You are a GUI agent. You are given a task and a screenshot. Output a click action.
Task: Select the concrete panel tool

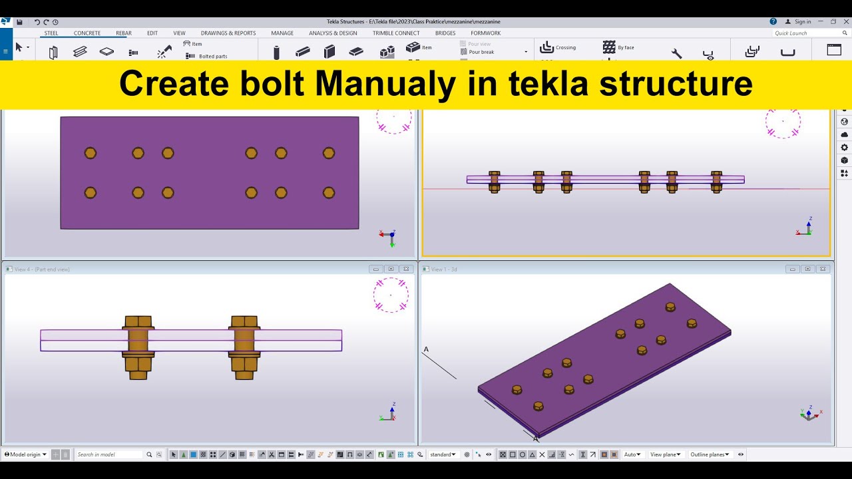click(x=329, y=52)
